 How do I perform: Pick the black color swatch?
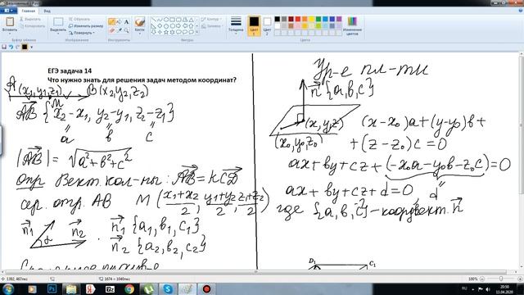pyautogui.click(x=278, y=19)
